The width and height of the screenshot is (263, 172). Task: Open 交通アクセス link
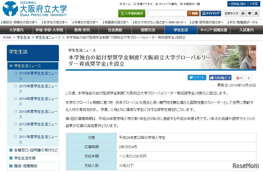(143, 4)
